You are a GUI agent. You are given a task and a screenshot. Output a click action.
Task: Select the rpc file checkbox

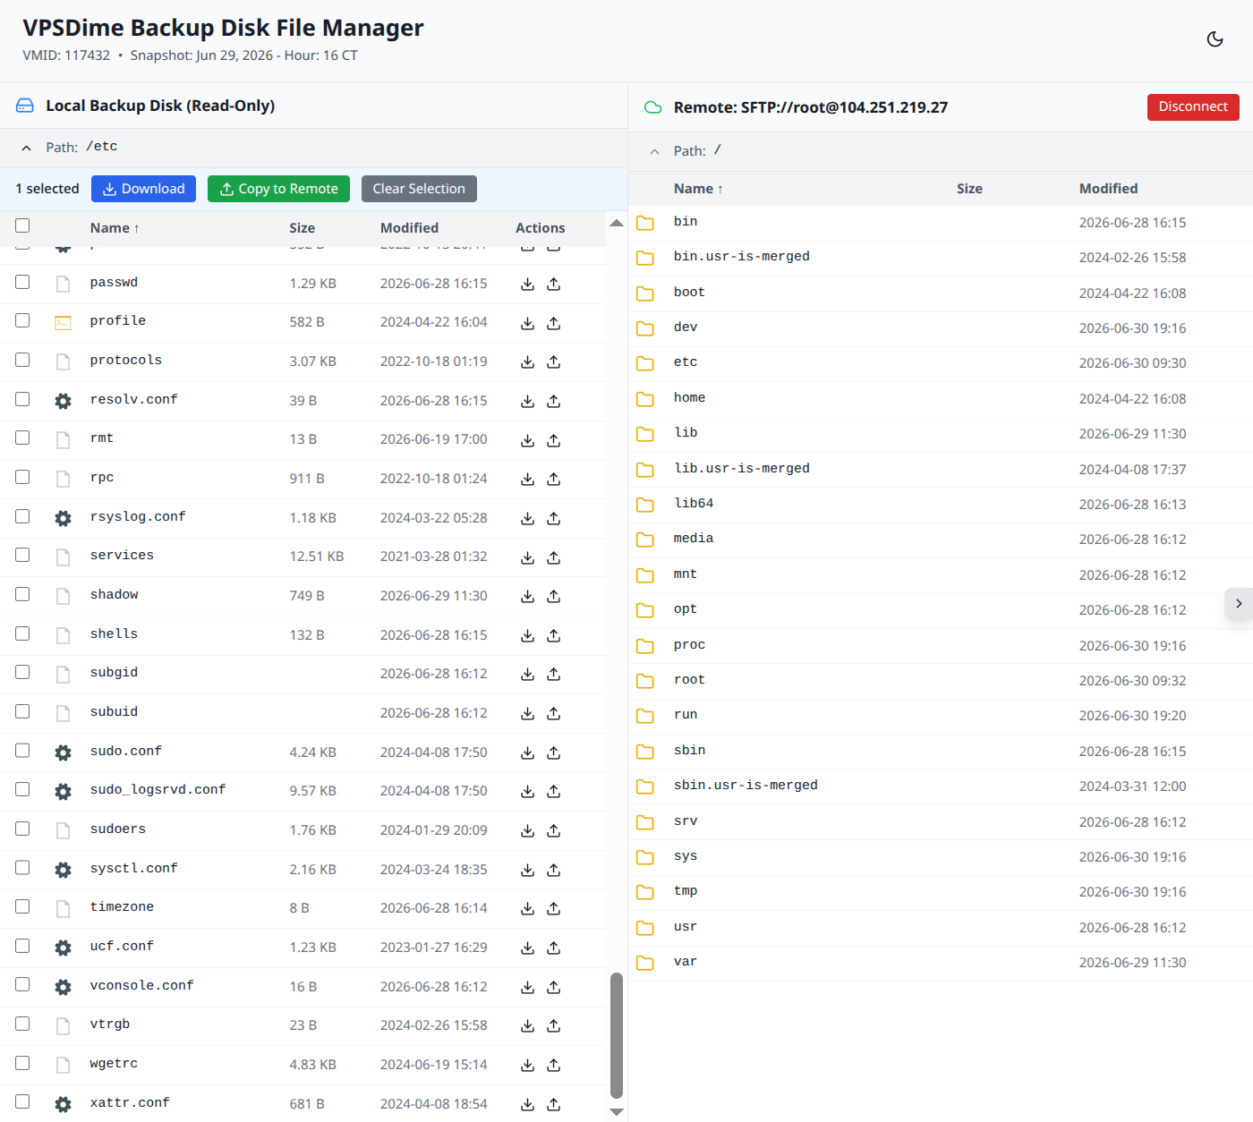[22, 477]
